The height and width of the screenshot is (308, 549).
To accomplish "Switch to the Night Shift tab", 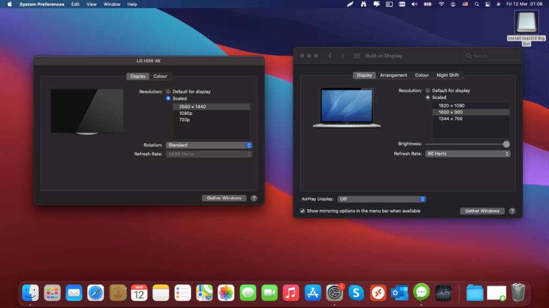I will tap(447, 76).
